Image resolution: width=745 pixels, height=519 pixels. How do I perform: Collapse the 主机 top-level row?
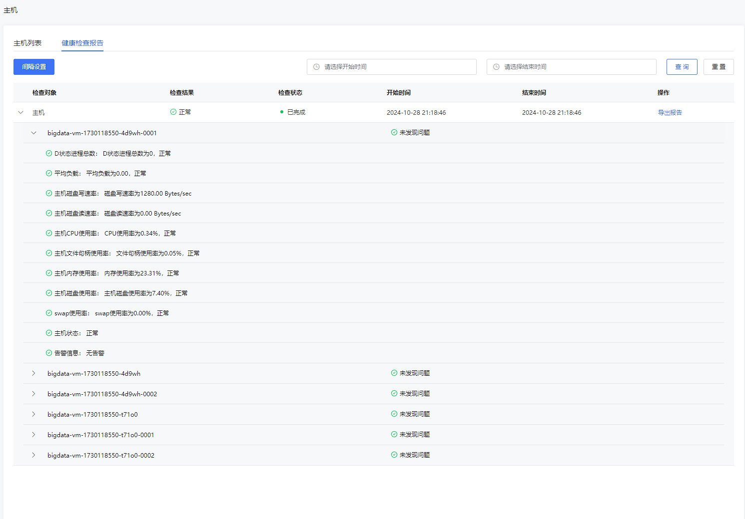[x=20, y=112]
